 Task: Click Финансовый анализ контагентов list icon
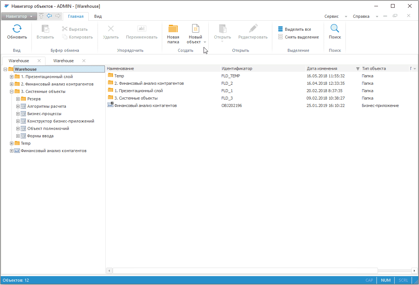110,105
